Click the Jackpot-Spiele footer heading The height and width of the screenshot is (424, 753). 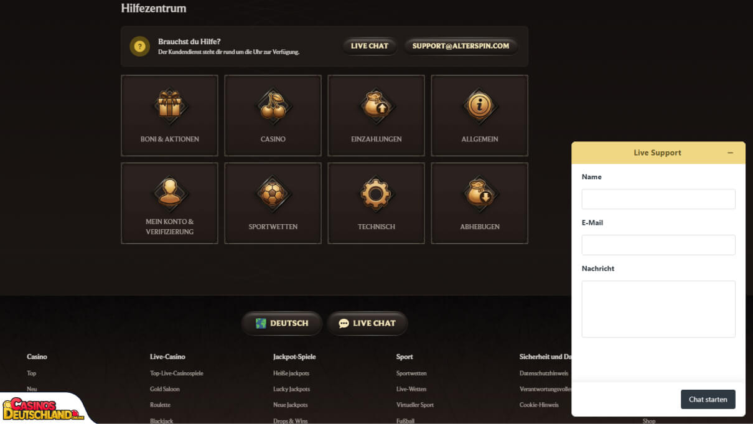(294, 357)
